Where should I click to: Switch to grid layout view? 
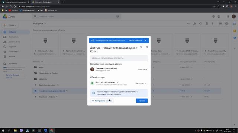click(221, 24)
